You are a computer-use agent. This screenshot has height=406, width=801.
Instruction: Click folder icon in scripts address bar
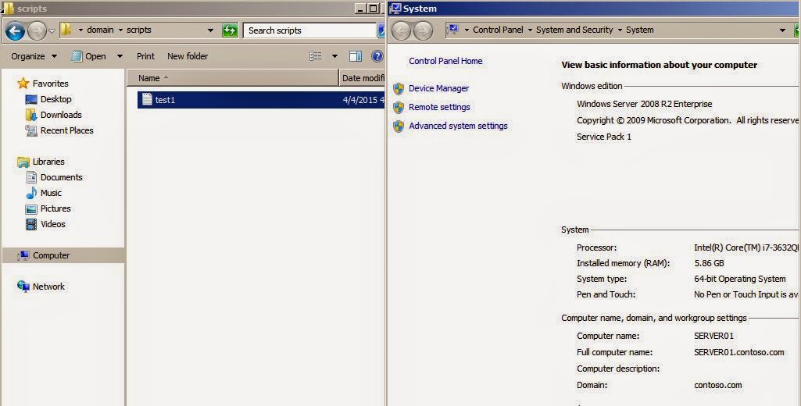click(66, 30)
